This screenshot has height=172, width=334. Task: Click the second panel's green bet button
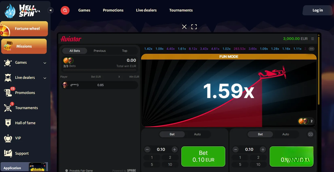click(x=291, y=157)
